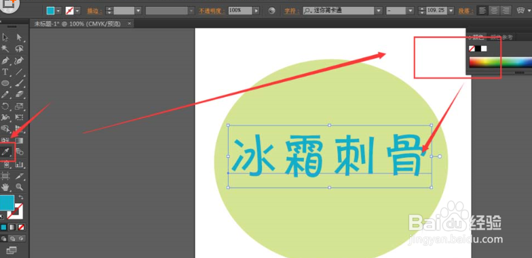Select the Column Graph tool
Screen dimensions: 532x258
coord(19,165)
